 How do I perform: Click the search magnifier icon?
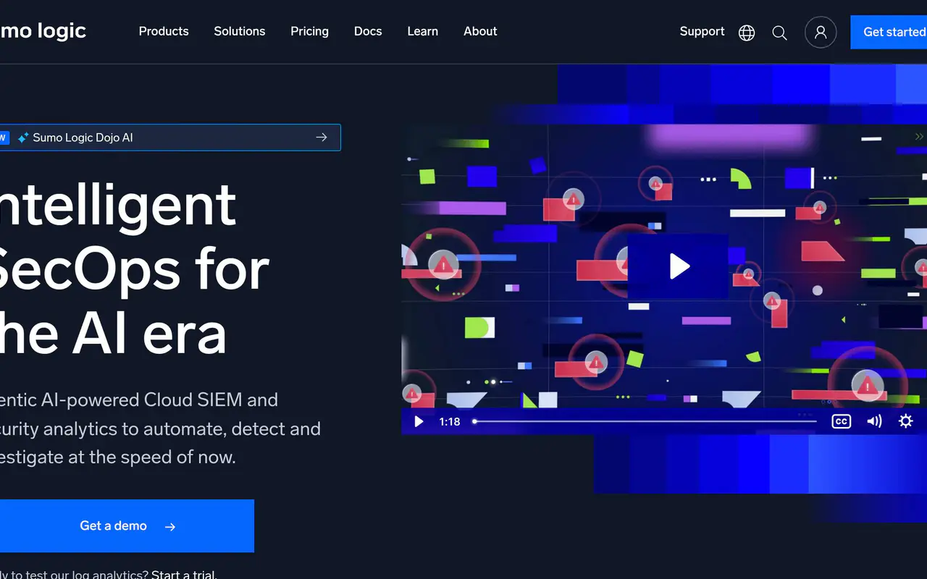779,33
